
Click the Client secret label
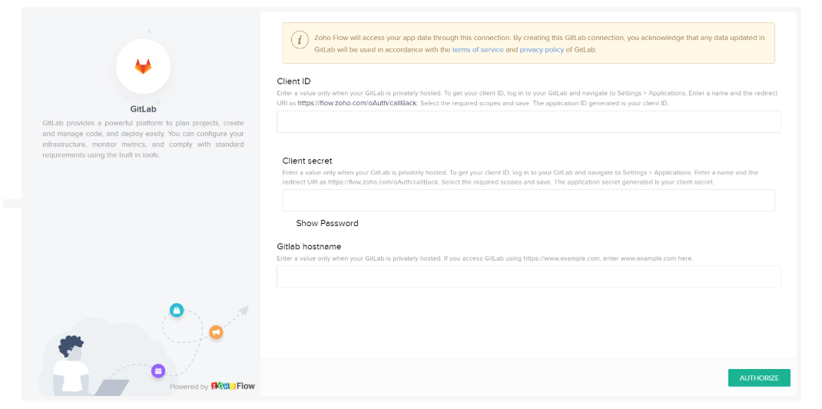tap(307, 161)
